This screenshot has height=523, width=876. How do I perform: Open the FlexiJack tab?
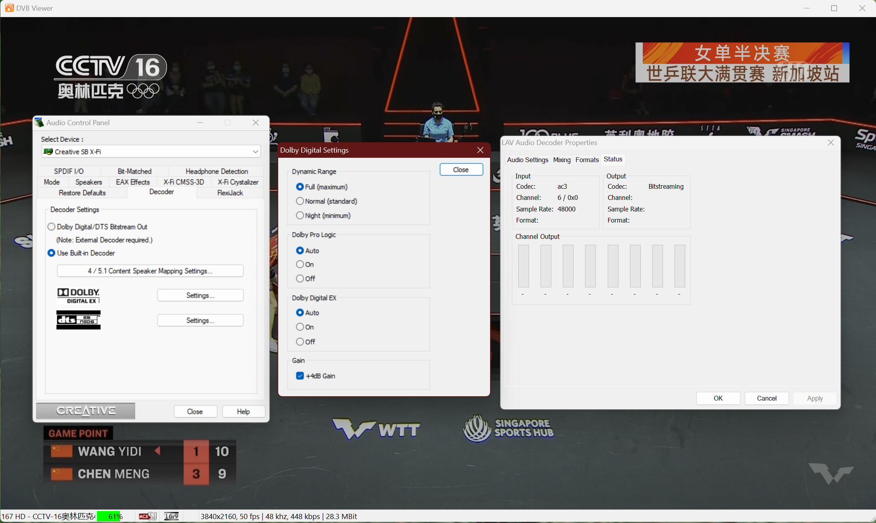tap(230, 193)
